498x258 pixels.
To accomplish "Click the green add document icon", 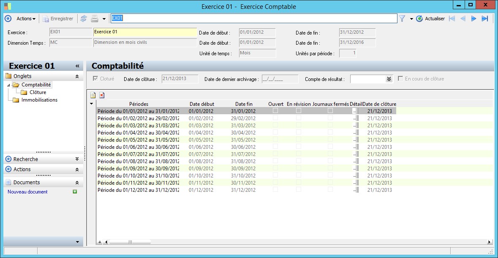I will tap(75, 192).
